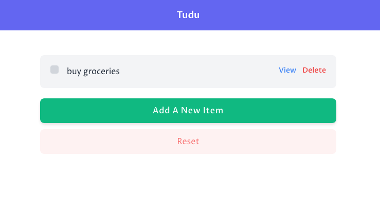
Task: Hit the pink Reset button
Action: (x=188, y=142)
